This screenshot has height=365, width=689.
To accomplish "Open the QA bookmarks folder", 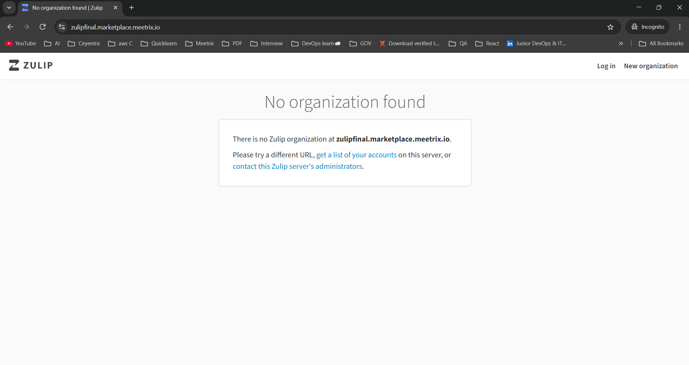I will 458,43.
